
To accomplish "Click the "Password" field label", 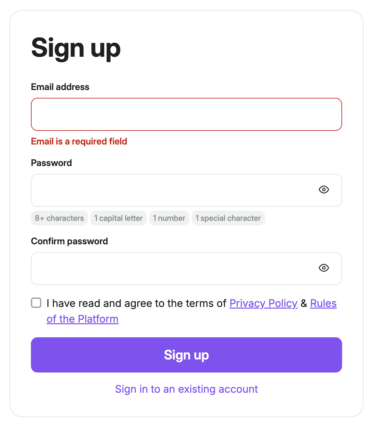I will (x=51, y=163).
